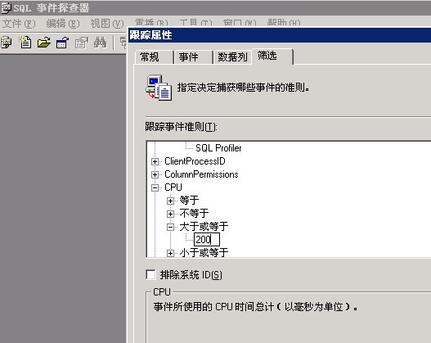Click the properties toolbar icon

[82, 43]
